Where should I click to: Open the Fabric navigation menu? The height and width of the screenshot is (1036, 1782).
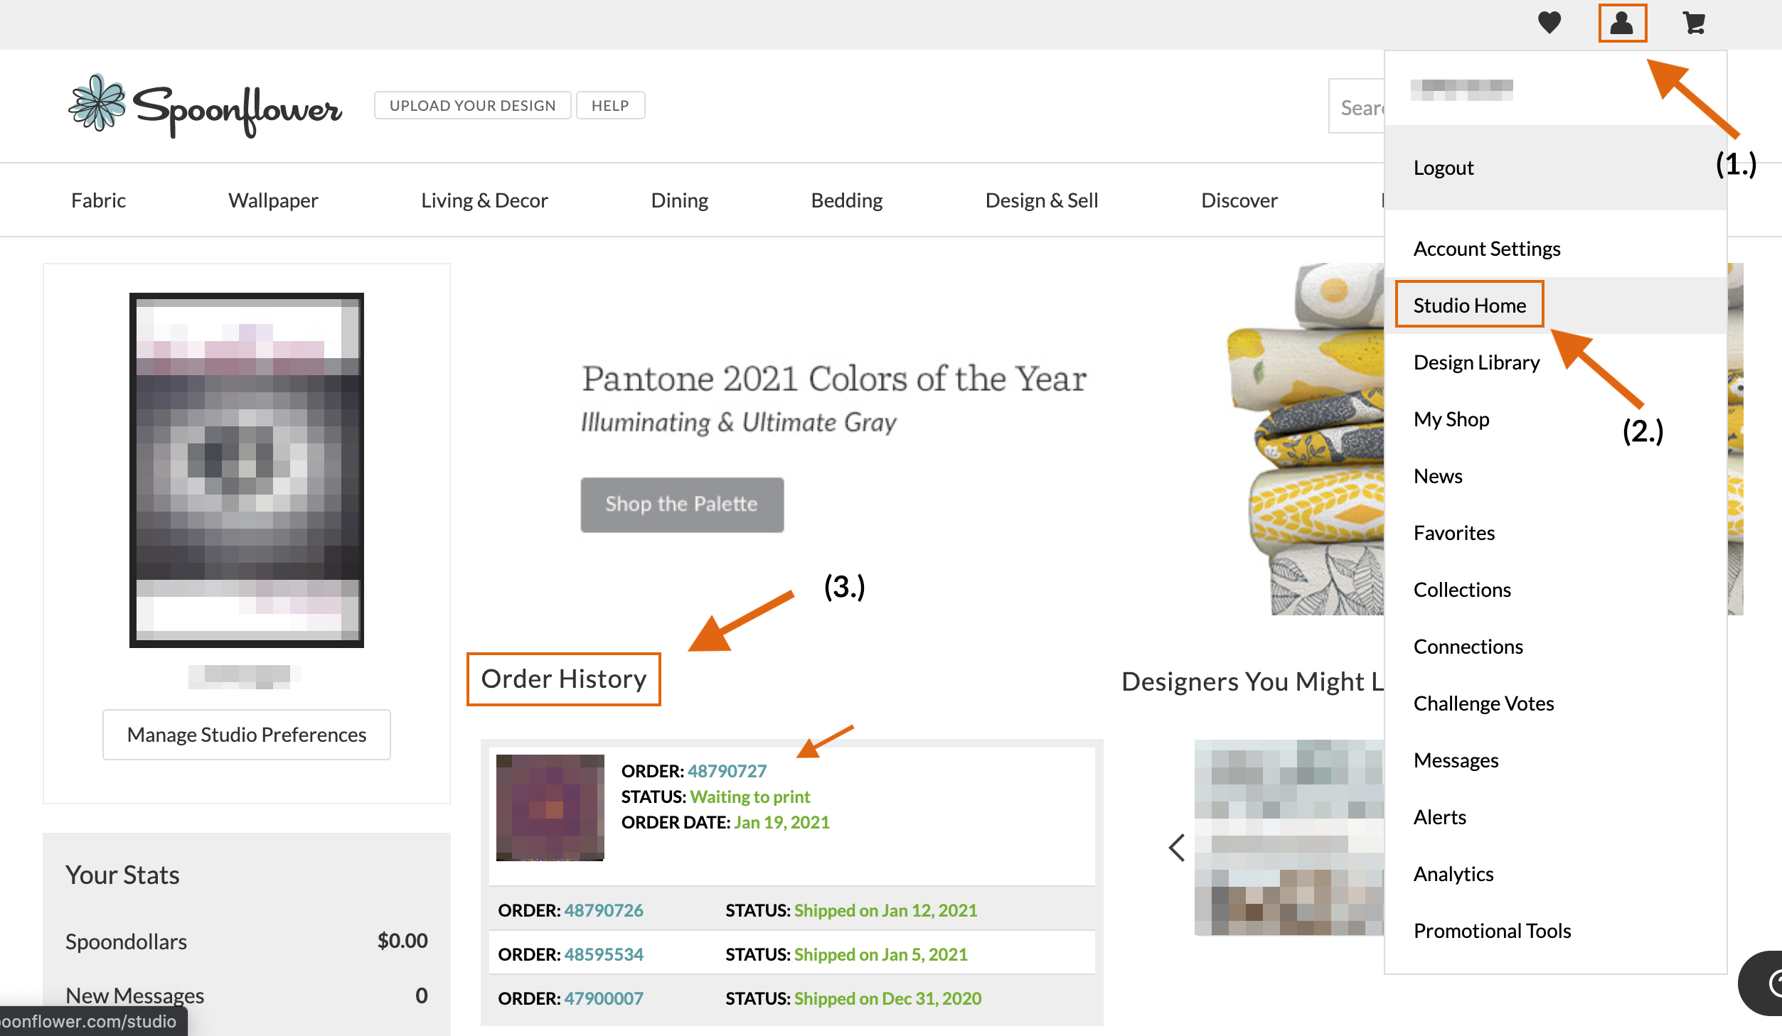[98, 200]
